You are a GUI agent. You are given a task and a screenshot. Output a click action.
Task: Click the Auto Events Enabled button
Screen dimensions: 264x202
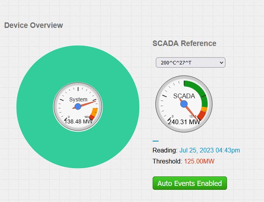(x=190, y=183)
